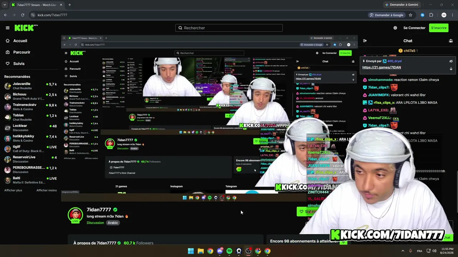
Task: Click the green S'inscrire button
Action: [x=439, y=28]
